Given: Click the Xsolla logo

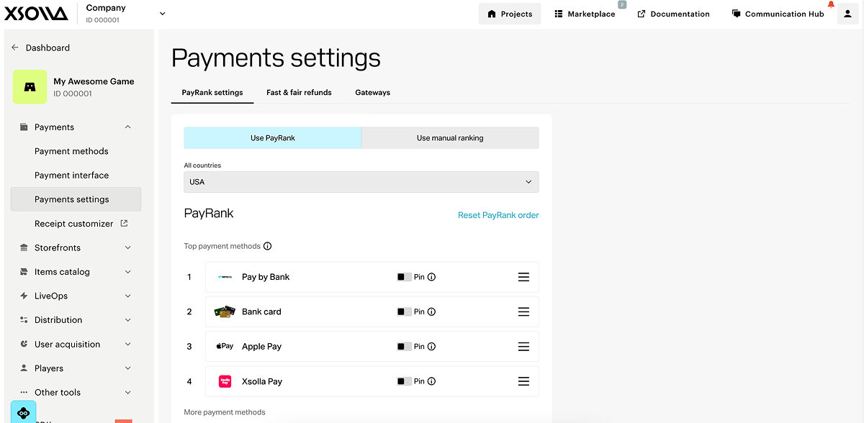Looking at the screenshot, I should pos(36,14).
